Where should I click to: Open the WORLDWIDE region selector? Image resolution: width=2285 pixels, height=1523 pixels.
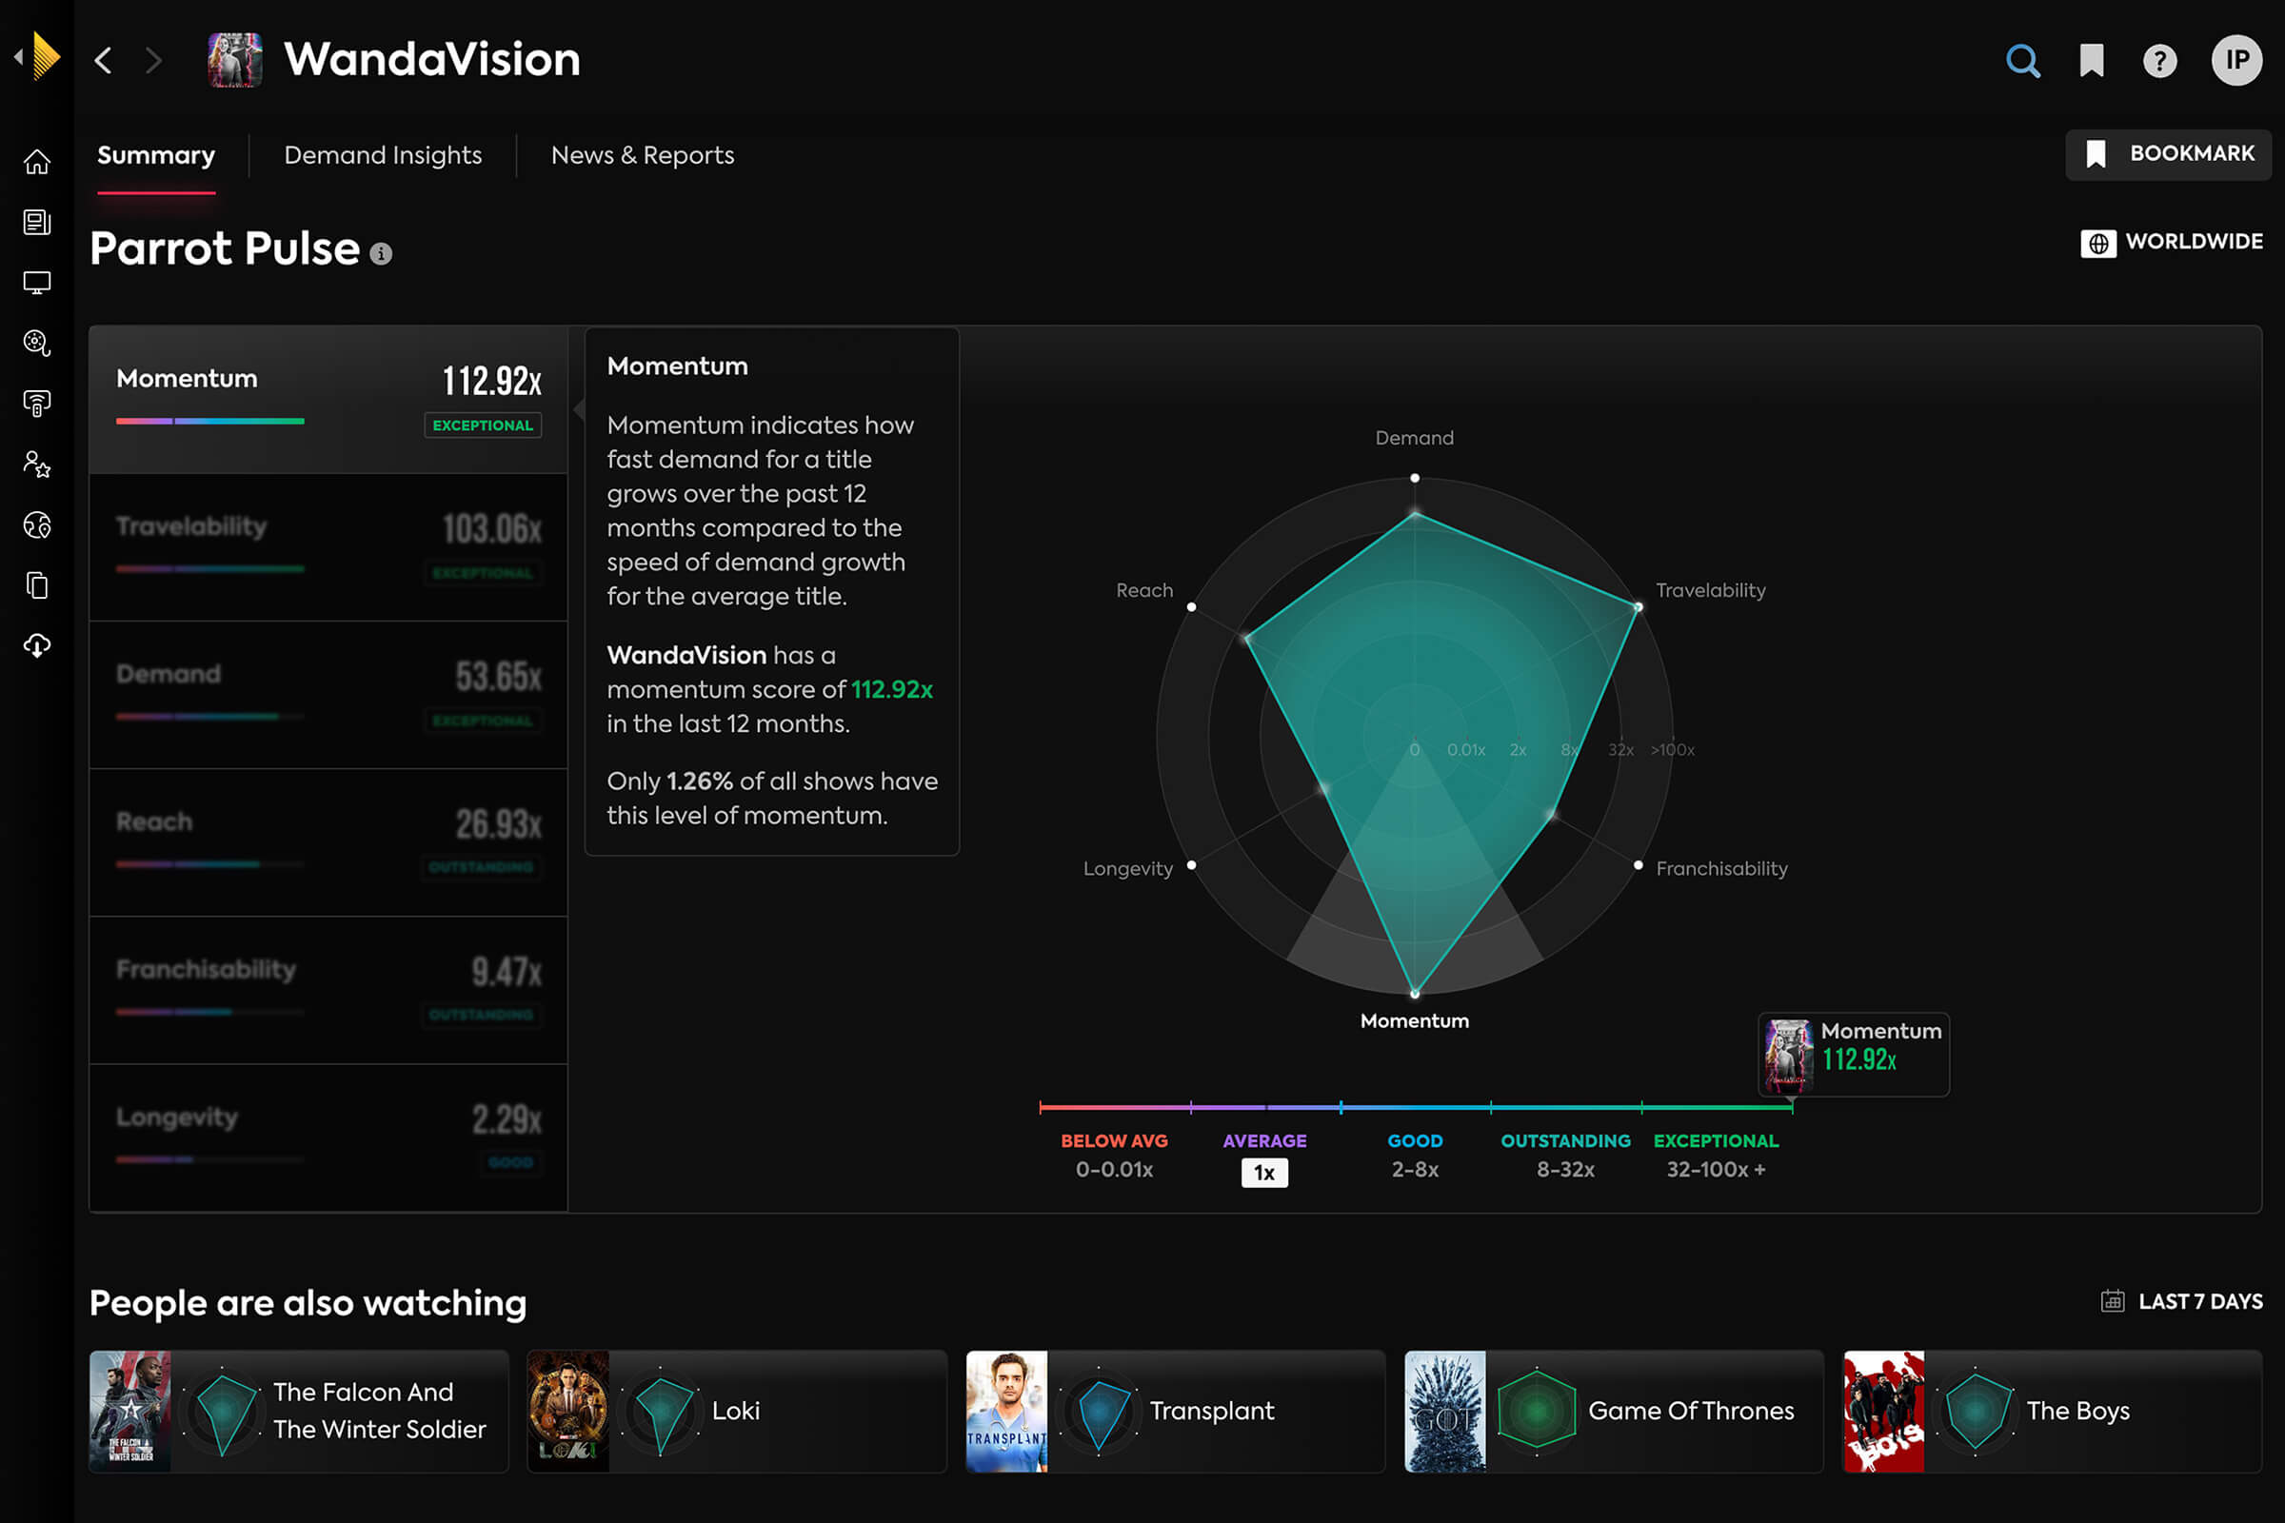tap(2172, 242)
